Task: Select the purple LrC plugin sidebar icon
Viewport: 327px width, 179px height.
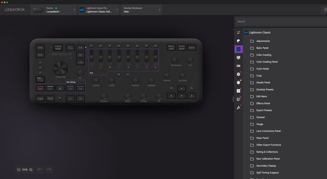Action: (x=239, y=49)
